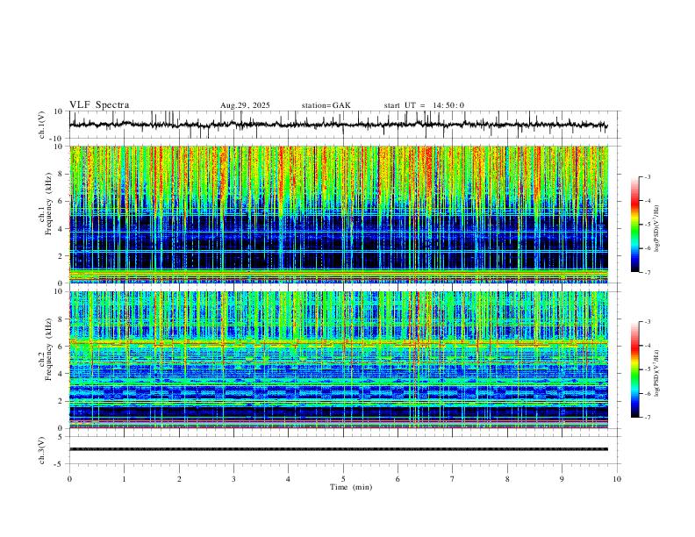Click the -3 label on the ch.1 colorbar

647,176
